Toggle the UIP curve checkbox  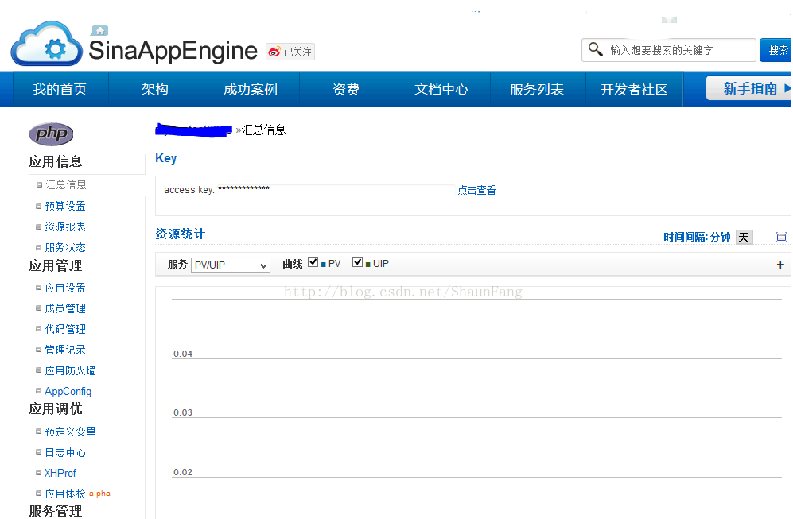click(x=358, y=262)
